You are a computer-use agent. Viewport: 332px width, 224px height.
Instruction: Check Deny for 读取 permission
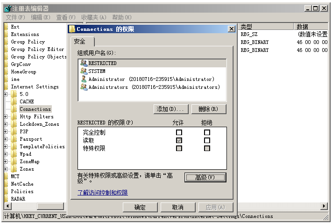pos(207,140)
